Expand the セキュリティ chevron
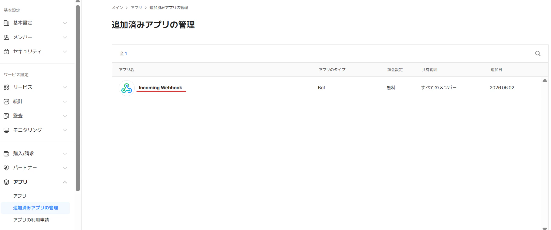This screenshot has width=551, height=230. click(65, 52)
